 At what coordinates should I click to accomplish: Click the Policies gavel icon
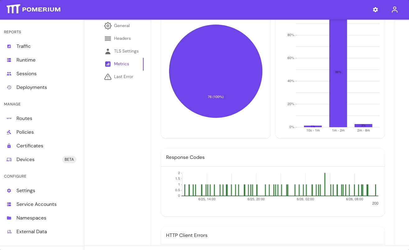click(9, 132)
